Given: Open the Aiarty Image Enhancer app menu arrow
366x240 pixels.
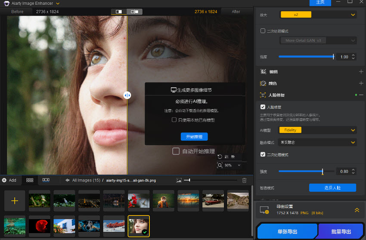Looking at the screenshot, I should [x=58, y=3].
